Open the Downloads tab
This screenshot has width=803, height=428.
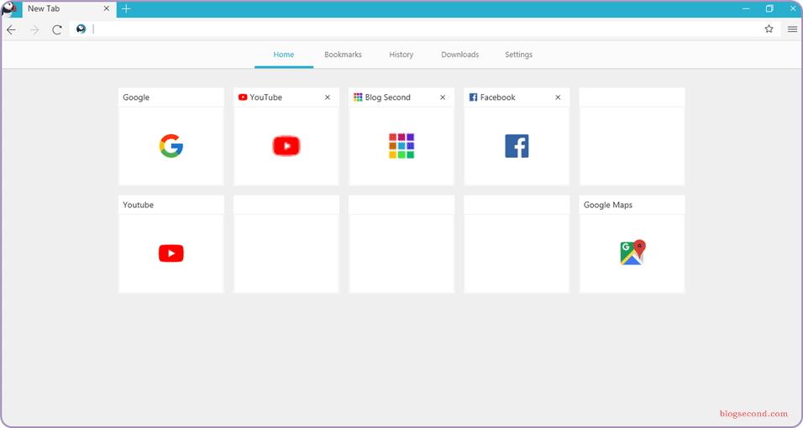pyautogui.click(x=460, y=55)
